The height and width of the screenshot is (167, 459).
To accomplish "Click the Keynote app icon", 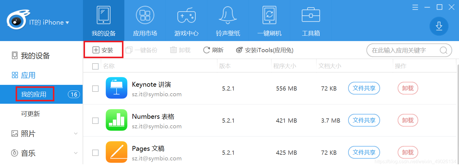I will (x=117, y=88).
